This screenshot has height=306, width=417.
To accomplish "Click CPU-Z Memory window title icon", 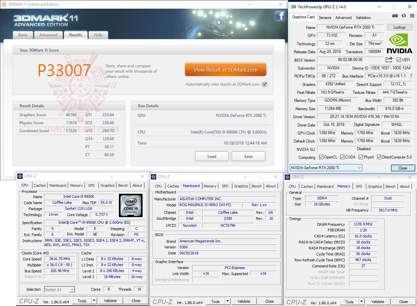I will click(x=288, y=177).
